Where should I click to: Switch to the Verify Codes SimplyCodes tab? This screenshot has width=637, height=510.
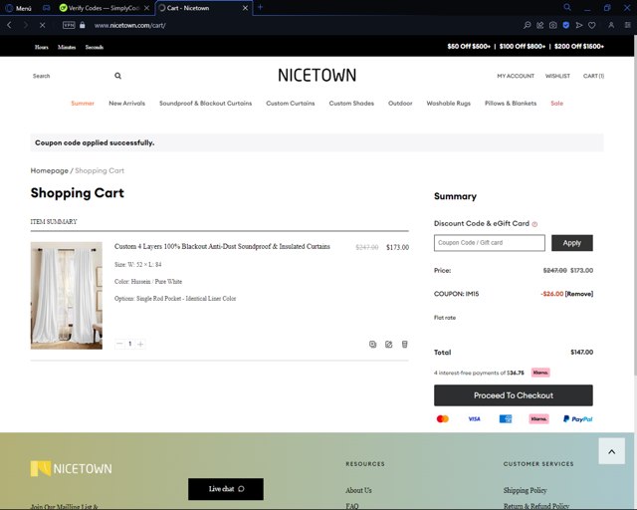(x=104, y=8)
